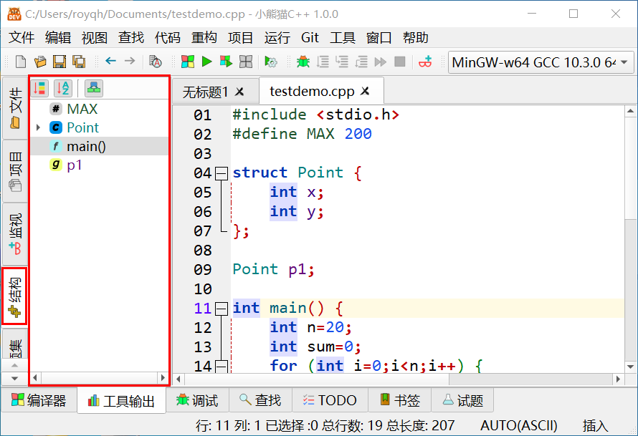
Task: Open the 查找 menu in the menu bar
Action: pyautogui.click(x=131, y=38)
